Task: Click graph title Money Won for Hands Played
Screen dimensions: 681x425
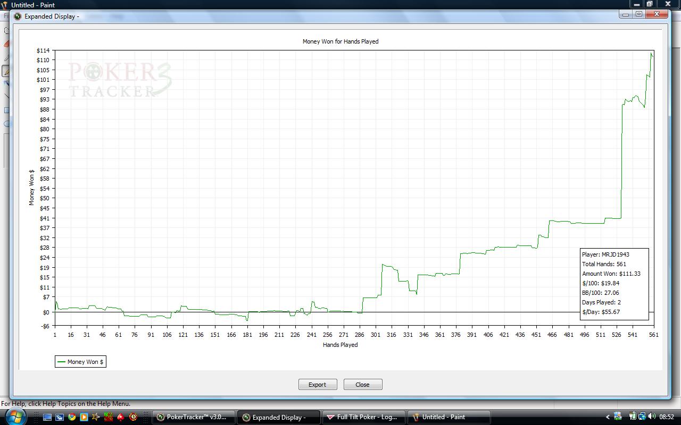Action: point(340,41)
